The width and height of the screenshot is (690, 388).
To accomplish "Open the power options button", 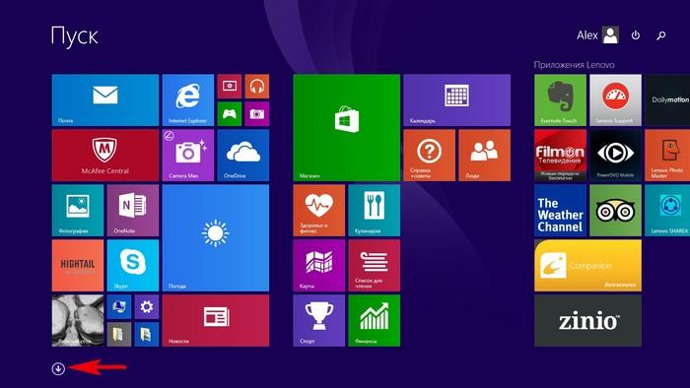I will [636, 35].
